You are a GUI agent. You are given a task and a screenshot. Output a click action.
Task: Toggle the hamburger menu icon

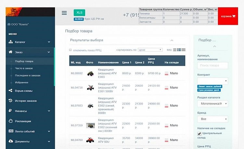coord(64,13)
